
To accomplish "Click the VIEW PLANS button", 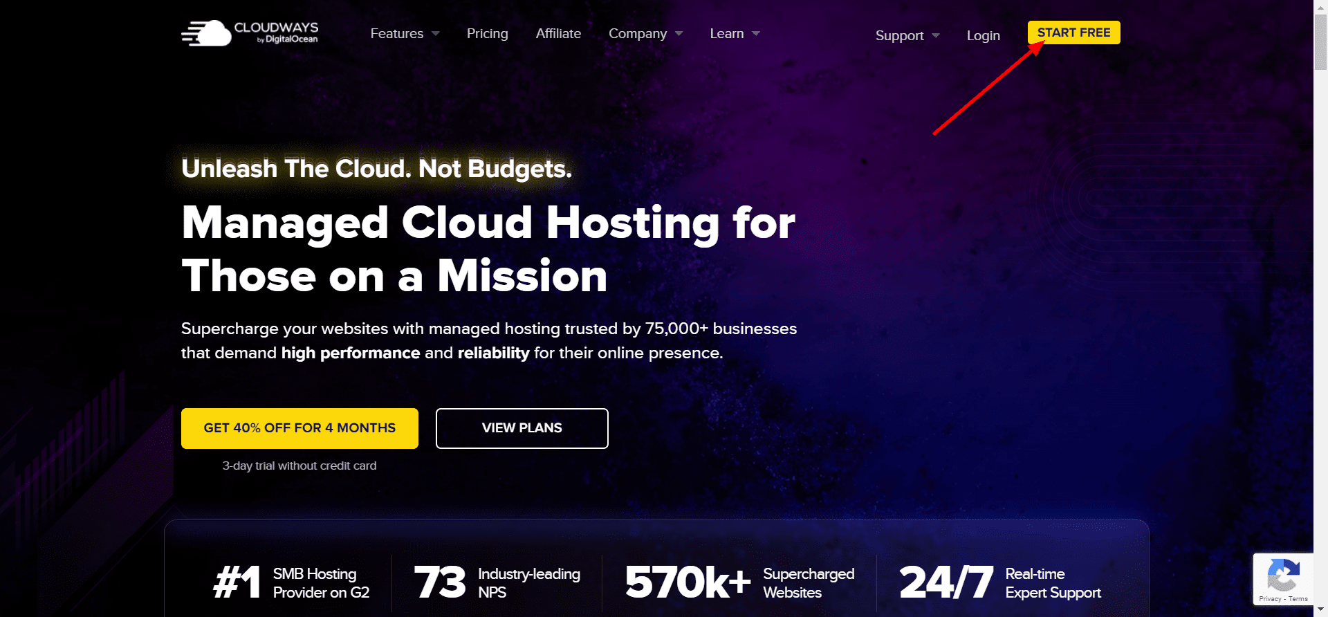I will [522, 428].
